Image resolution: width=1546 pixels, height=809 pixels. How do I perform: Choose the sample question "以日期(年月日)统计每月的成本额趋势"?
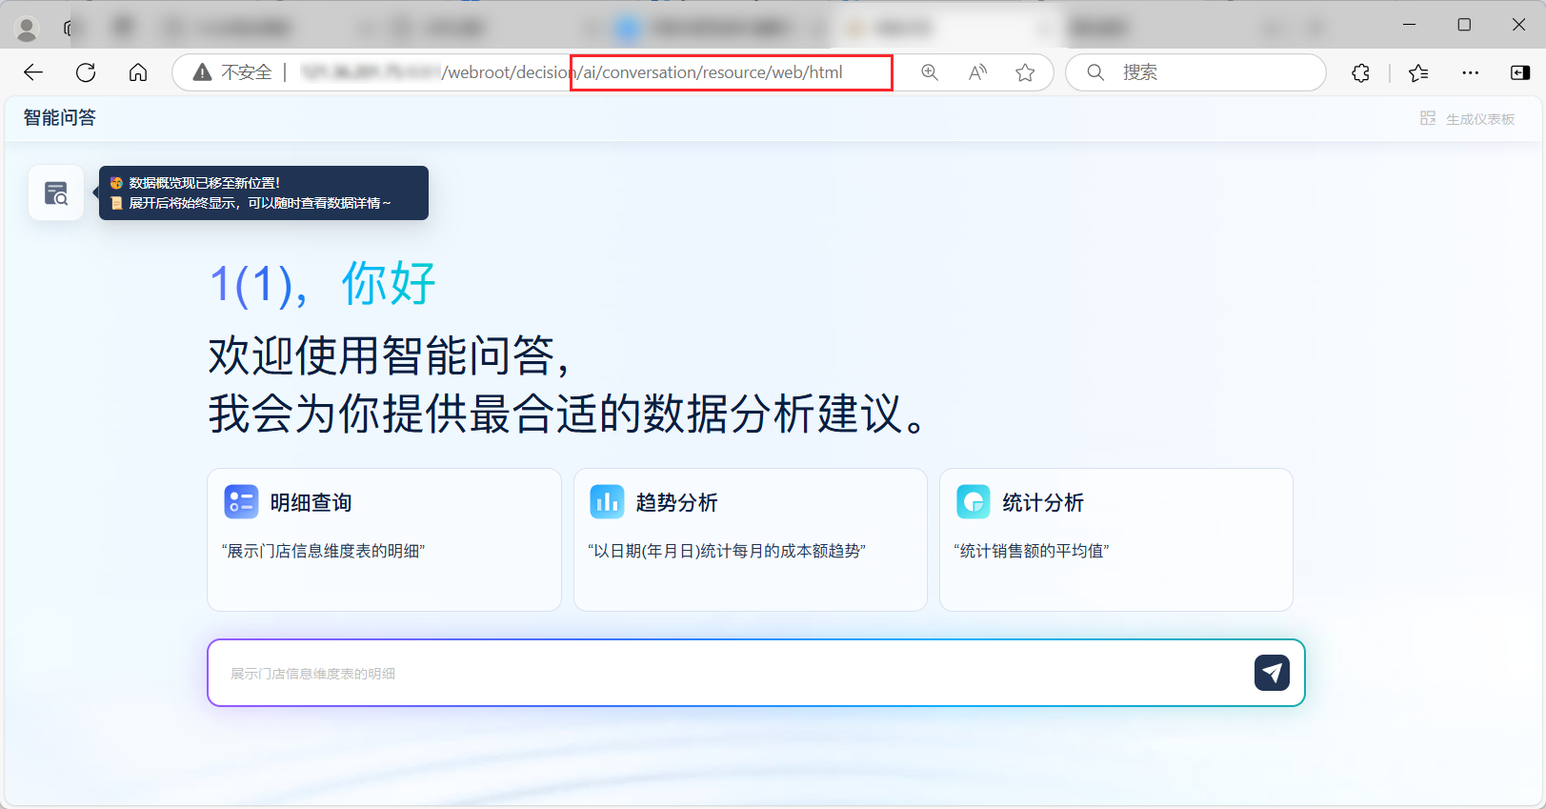727,551
